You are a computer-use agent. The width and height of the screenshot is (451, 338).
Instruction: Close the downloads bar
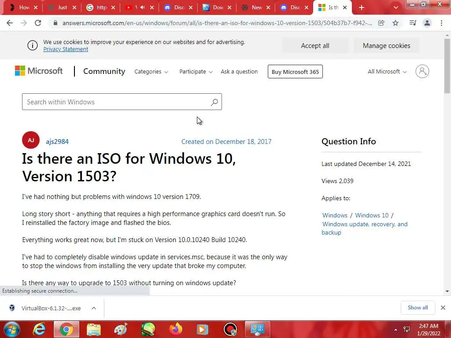[443, 308]
